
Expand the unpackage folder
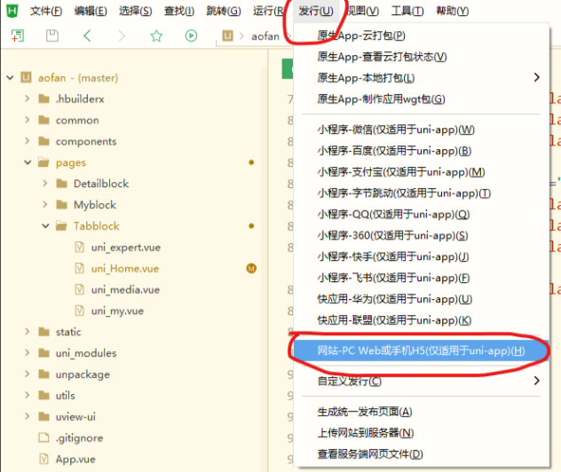pyautogui.click(x=28, y=374)
